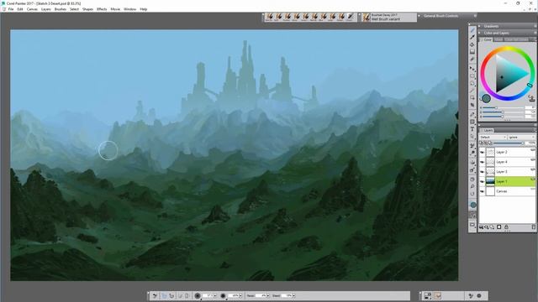Click the clone color stamp icon

(x=531, y=99)
